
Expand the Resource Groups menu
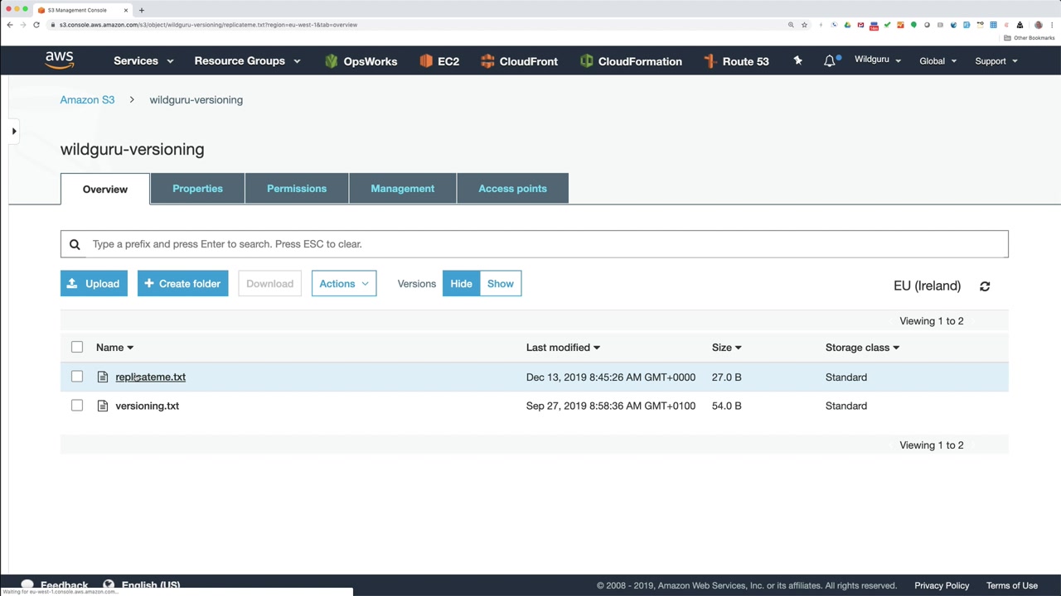tap(247, 60)
